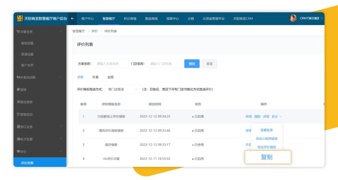Click timestamp 2023-12-12 09:34:25
Viewport: 338px width, 180px height.
155,117
